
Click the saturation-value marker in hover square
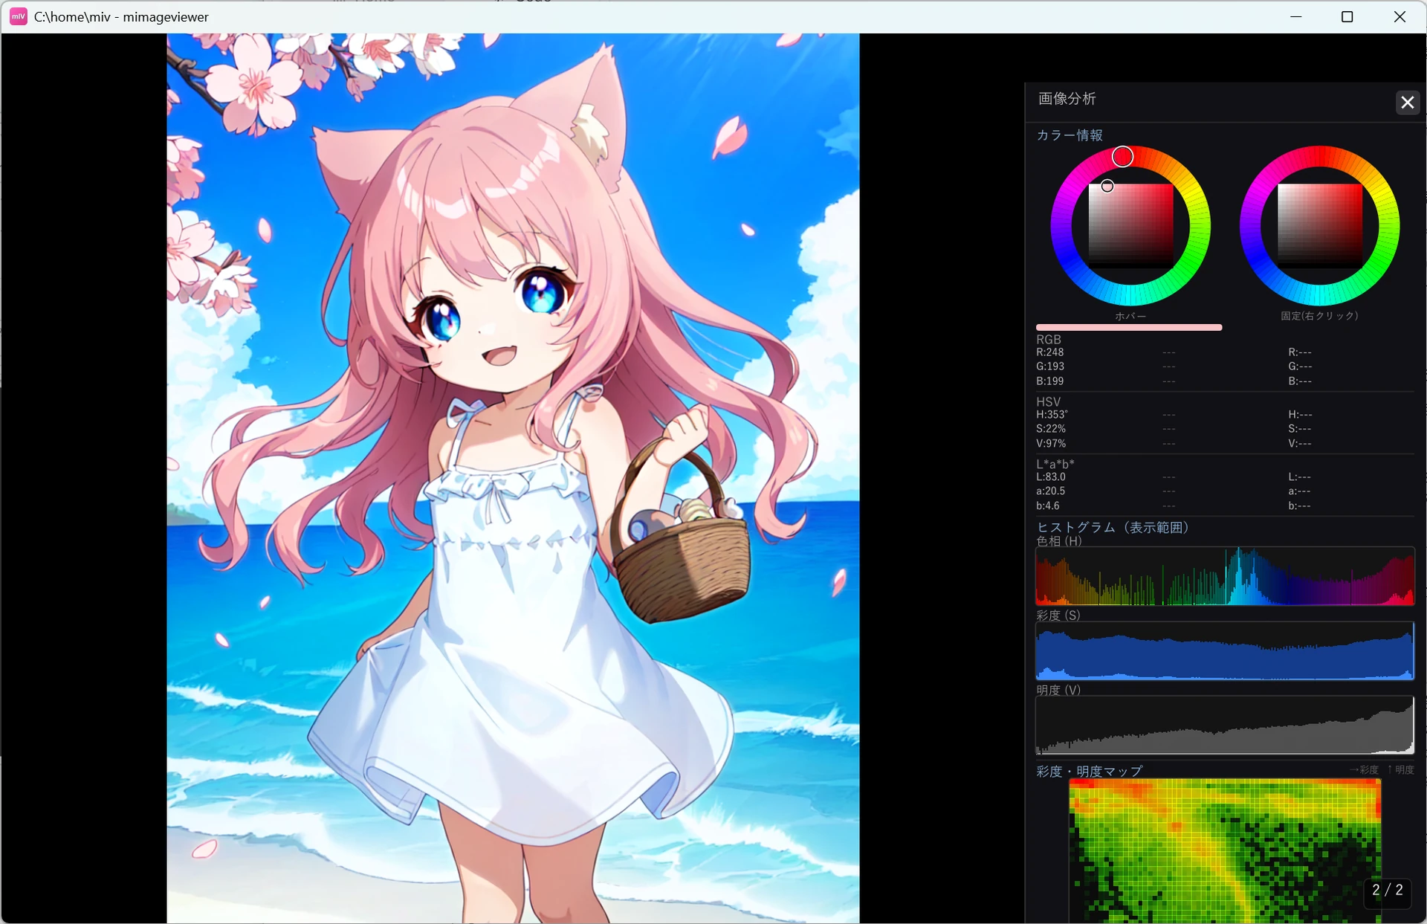[1107, 187]
